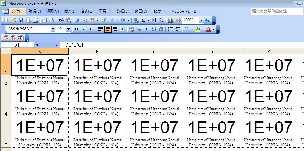Open the 数据(D) menu
Image resolution: width=304 pixels, height=151 pixels.
click(123, 11)
